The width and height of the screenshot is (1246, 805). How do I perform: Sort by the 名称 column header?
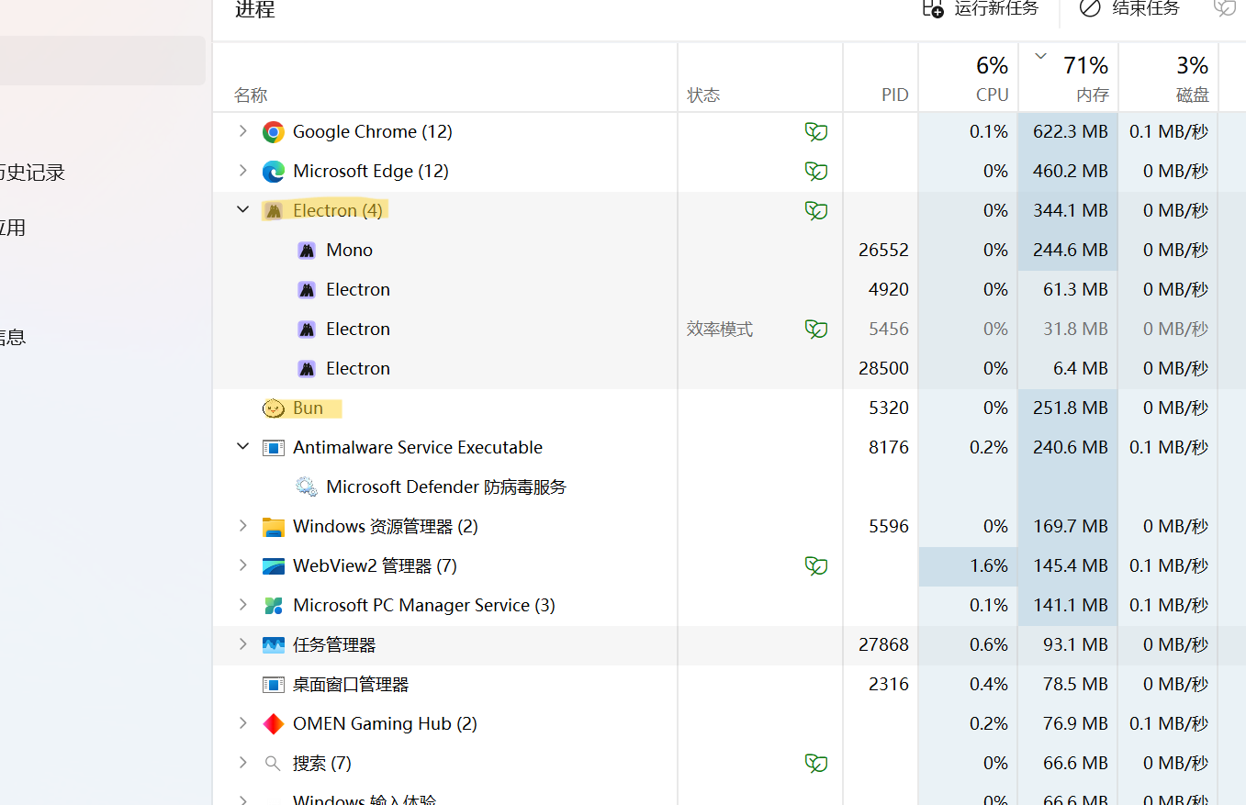251,95
